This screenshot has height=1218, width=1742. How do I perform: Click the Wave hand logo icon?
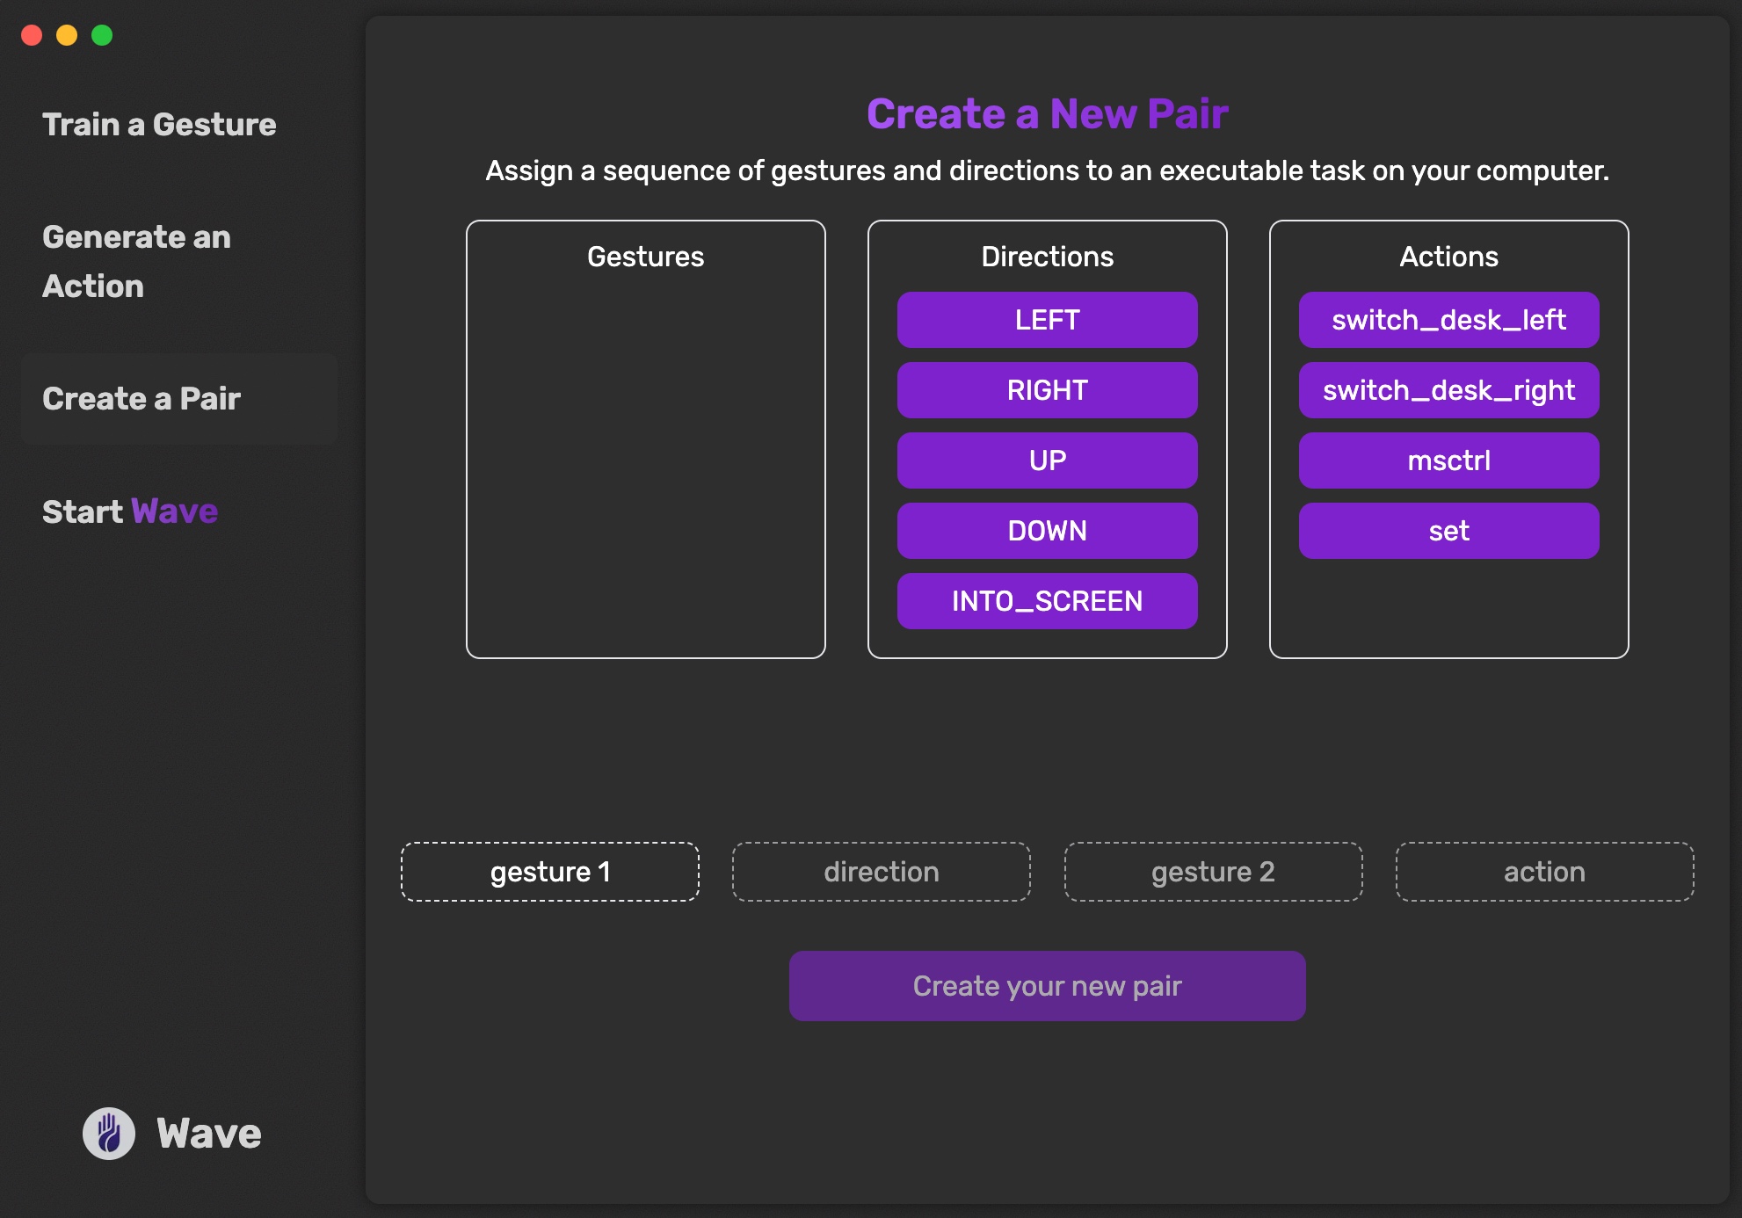(109, 1133)
